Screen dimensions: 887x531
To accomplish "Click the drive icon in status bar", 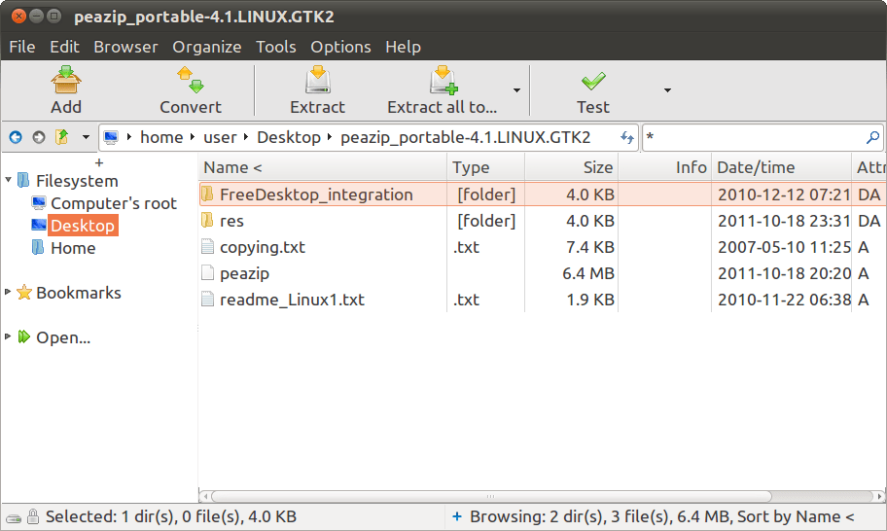I will point(14,518).
